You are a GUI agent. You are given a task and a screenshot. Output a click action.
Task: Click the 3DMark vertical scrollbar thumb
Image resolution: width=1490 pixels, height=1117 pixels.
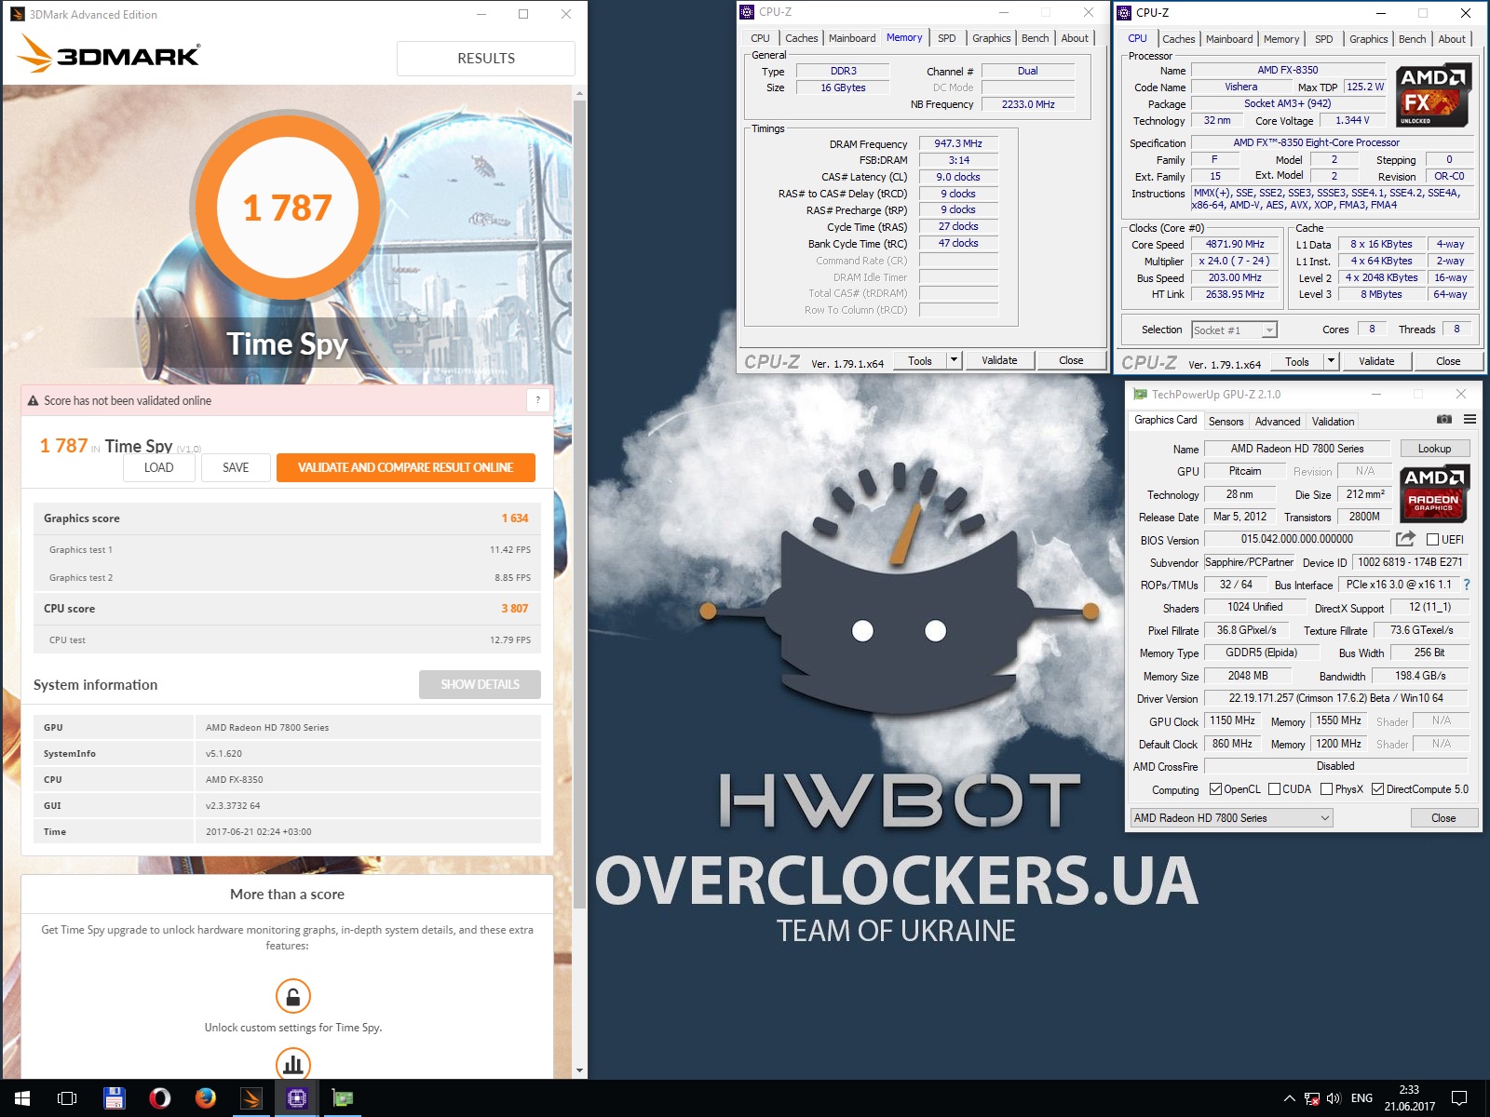pyautogui.click(x=579, y=503)
